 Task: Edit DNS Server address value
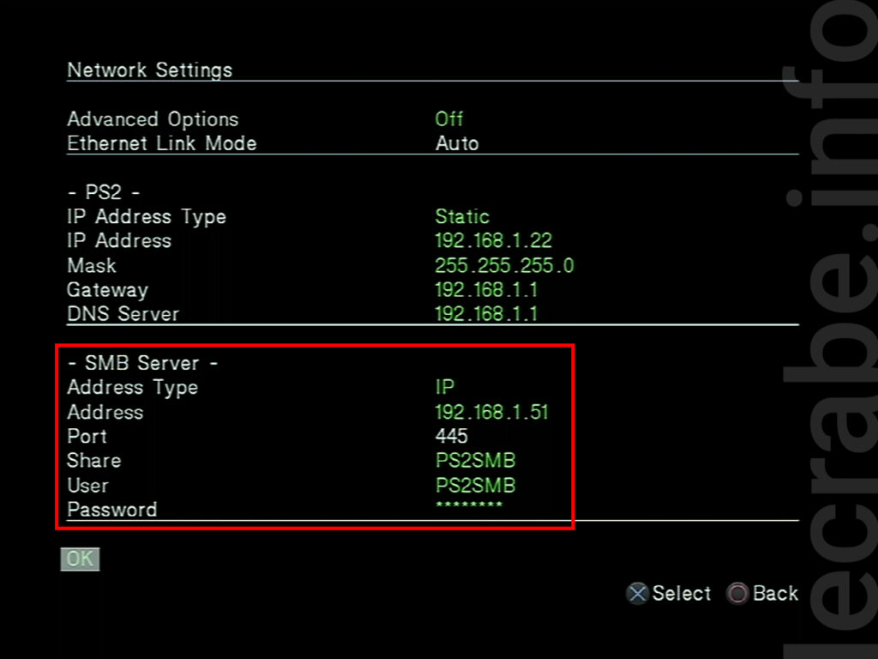(x=486, y=314)
